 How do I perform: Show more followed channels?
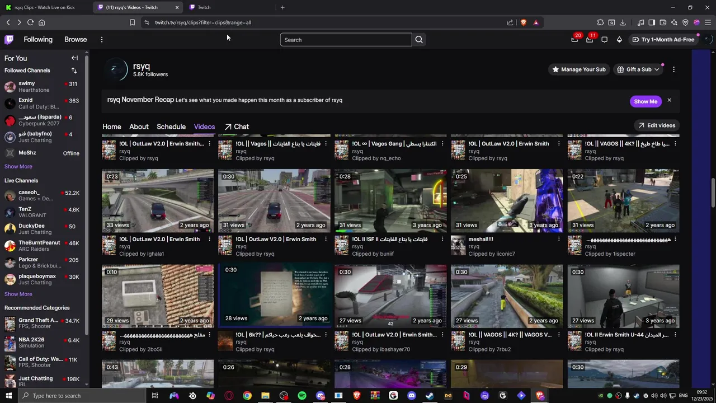click(18, 166)
